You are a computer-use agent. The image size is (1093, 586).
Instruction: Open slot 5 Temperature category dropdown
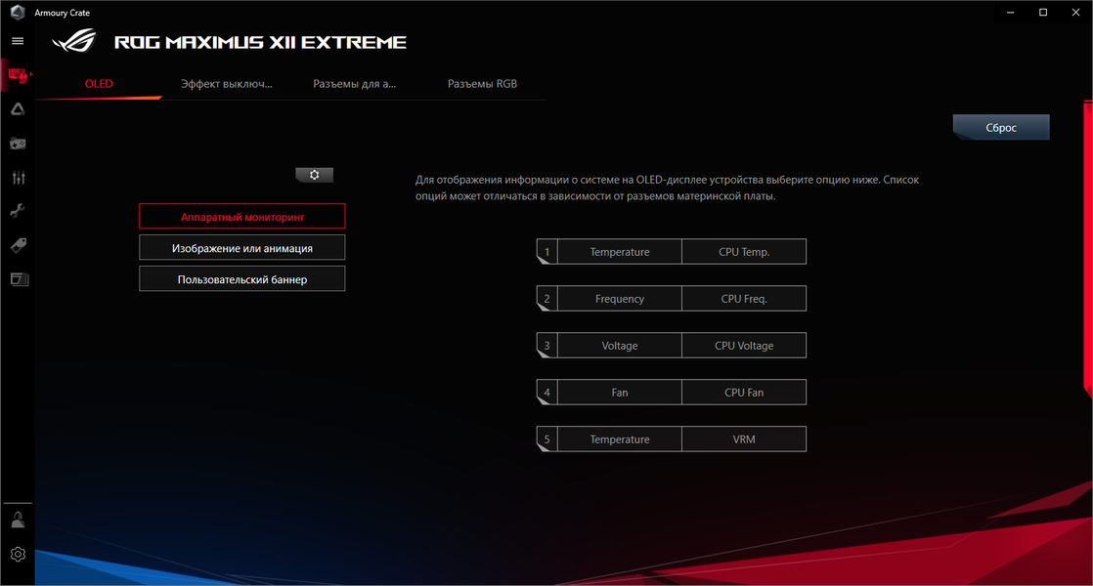coord(620,439)
